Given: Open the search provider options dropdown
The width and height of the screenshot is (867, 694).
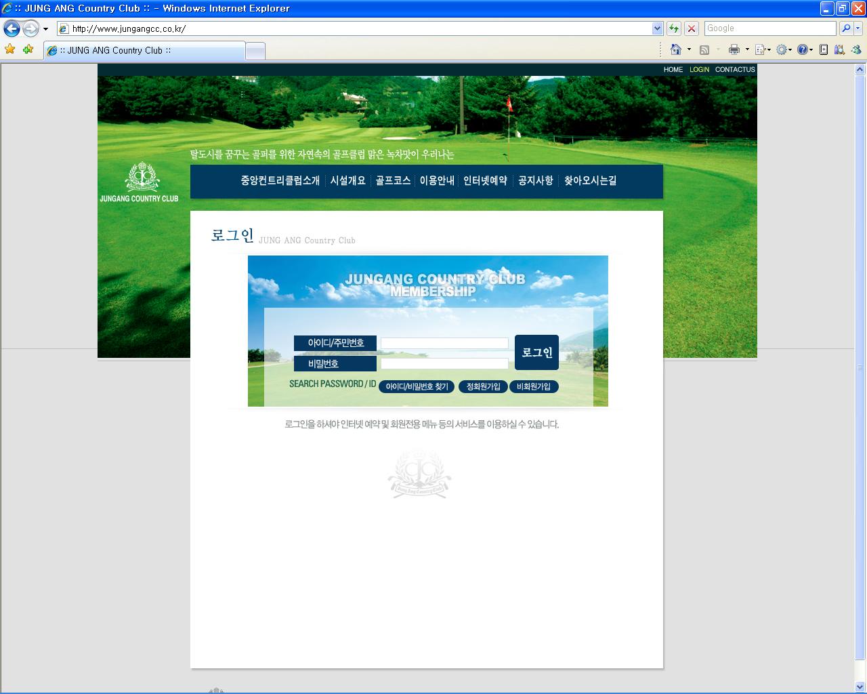Looking at the screenshot, I should pyautogui.click(x=858, y=28).
